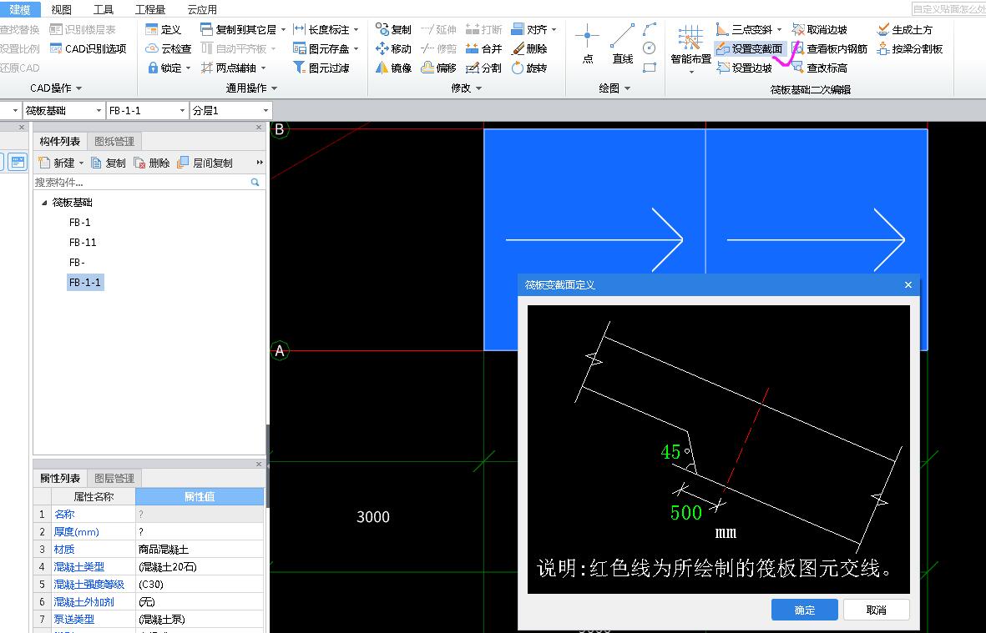The height and width of the screenshot is (633, 986).
Task: Select the 移动 move tool
Action: pyautogui.click(x=393, y=48)
